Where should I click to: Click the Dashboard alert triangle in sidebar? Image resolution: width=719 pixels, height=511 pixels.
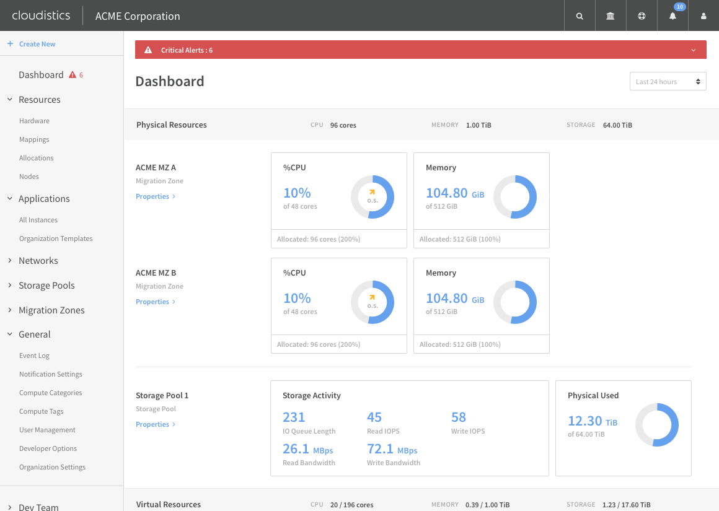pyautogui.click(x=73, y=75)
